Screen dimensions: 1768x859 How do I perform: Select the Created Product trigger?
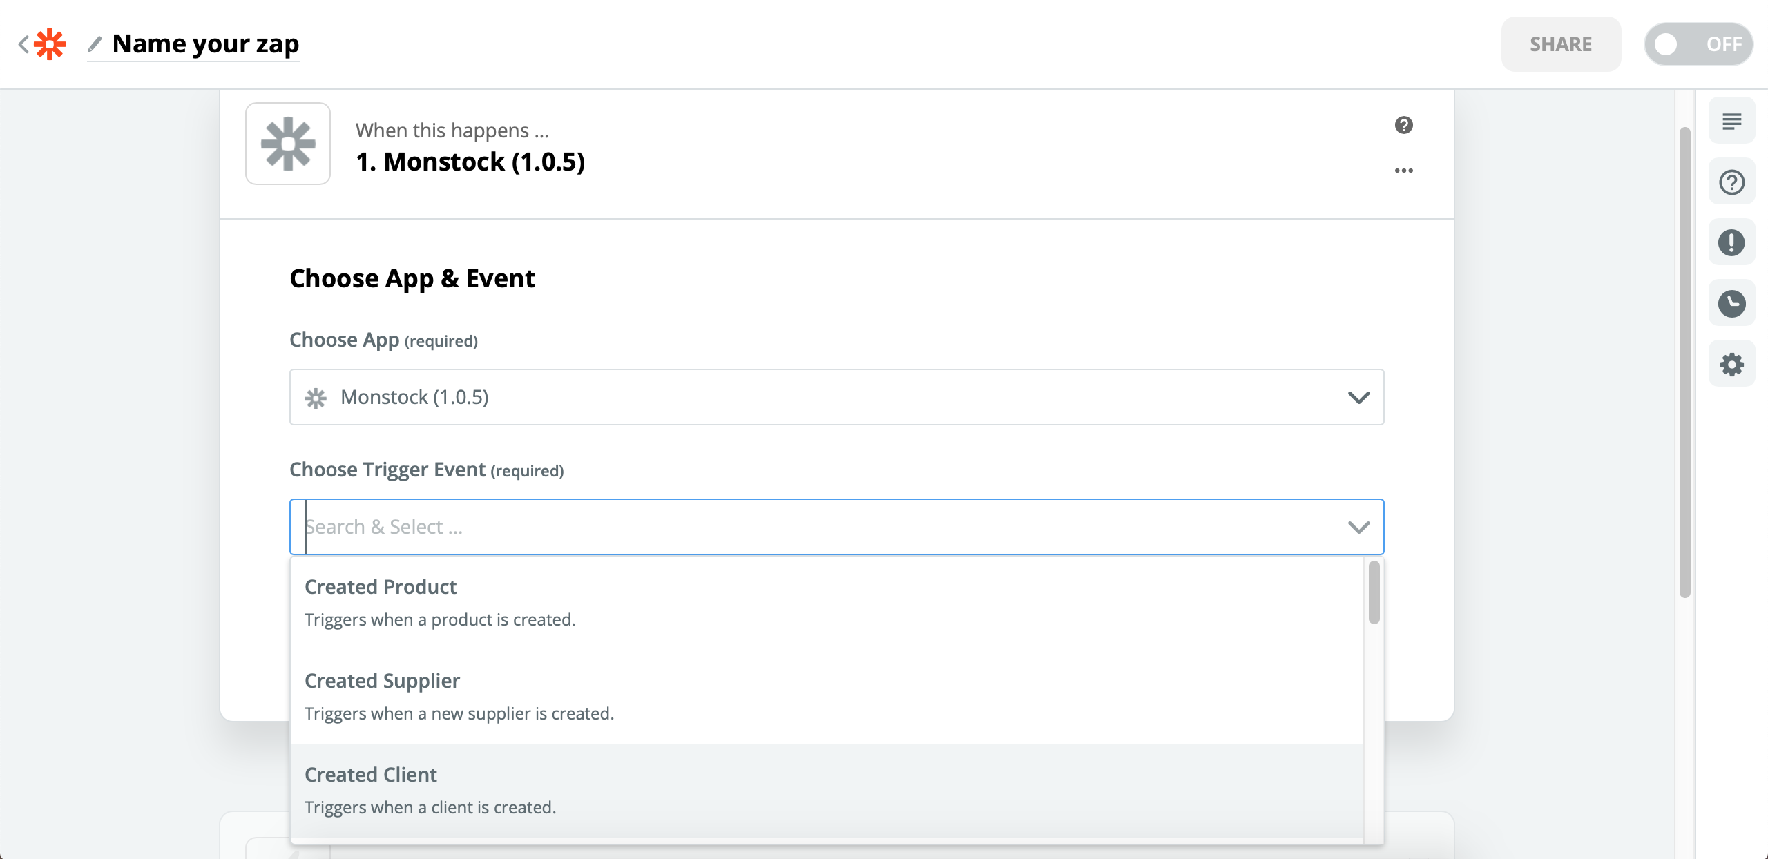[827, 603]
